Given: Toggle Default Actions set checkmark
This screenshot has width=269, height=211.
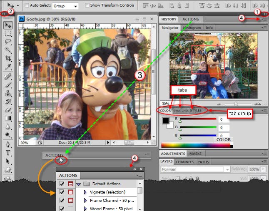Looking at the screenshot, I should 62,184.
